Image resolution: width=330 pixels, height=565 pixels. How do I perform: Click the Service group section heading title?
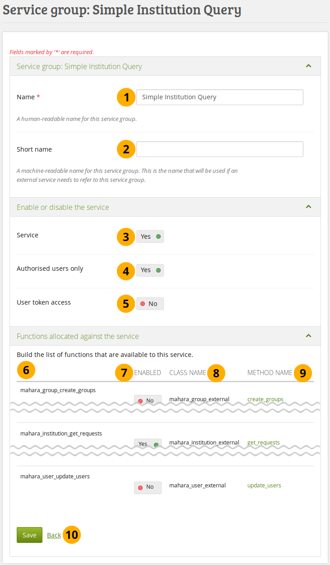[x=79, y=67]
